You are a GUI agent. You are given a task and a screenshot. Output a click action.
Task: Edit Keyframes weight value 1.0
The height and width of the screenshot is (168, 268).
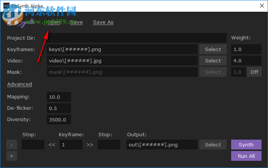(x=246, y=50)
